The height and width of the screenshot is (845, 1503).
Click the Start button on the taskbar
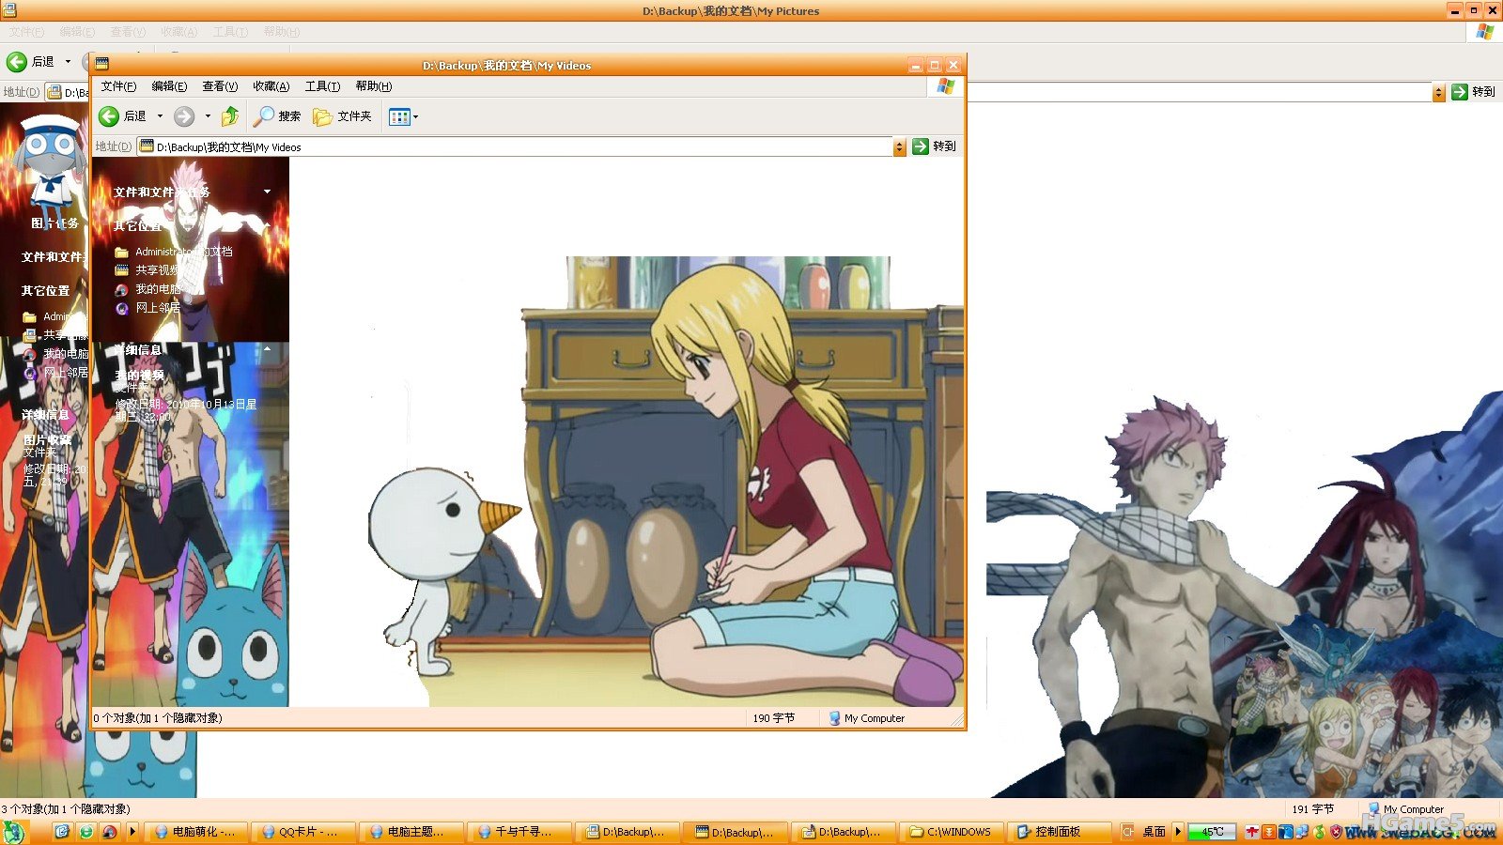coord(13,832)
